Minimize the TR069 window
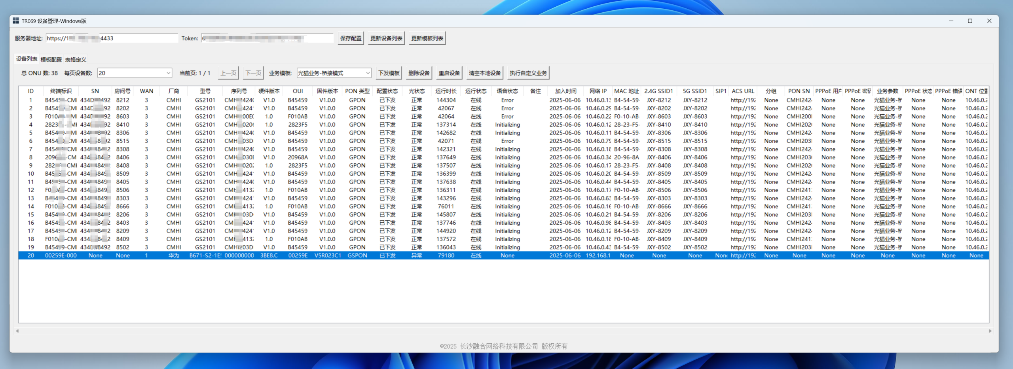The height and width of the screenshot is (369, 1013). (951, 21)
